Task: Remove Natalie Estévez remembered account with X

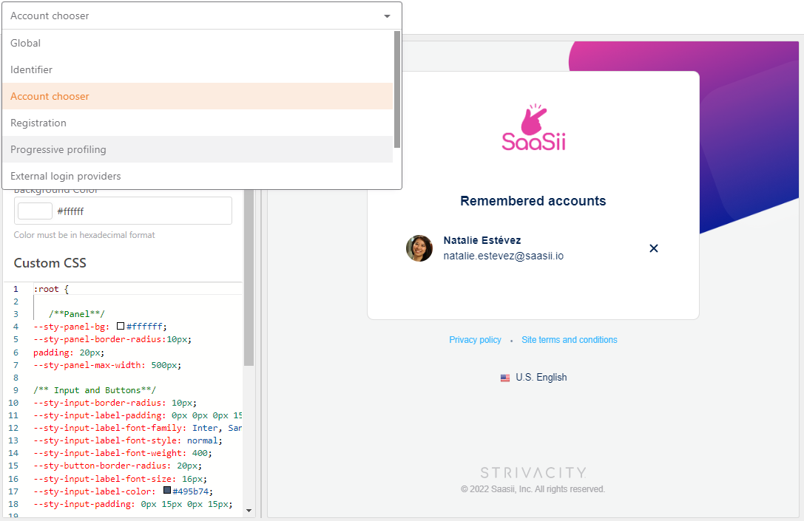Action: point(654,248)
